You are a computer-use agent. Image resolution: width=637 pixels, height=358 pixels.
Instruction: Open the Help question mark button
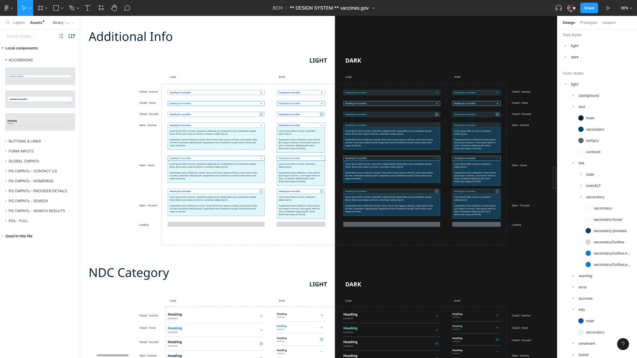[x=623, y=344]
